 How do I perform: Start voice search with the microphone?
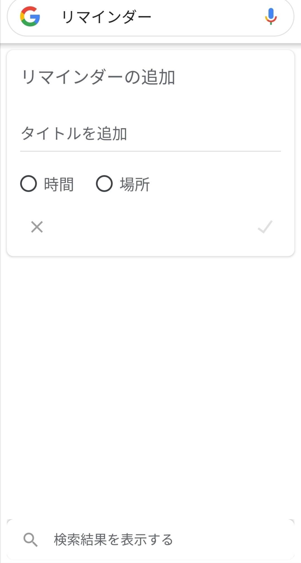point(271,16)
